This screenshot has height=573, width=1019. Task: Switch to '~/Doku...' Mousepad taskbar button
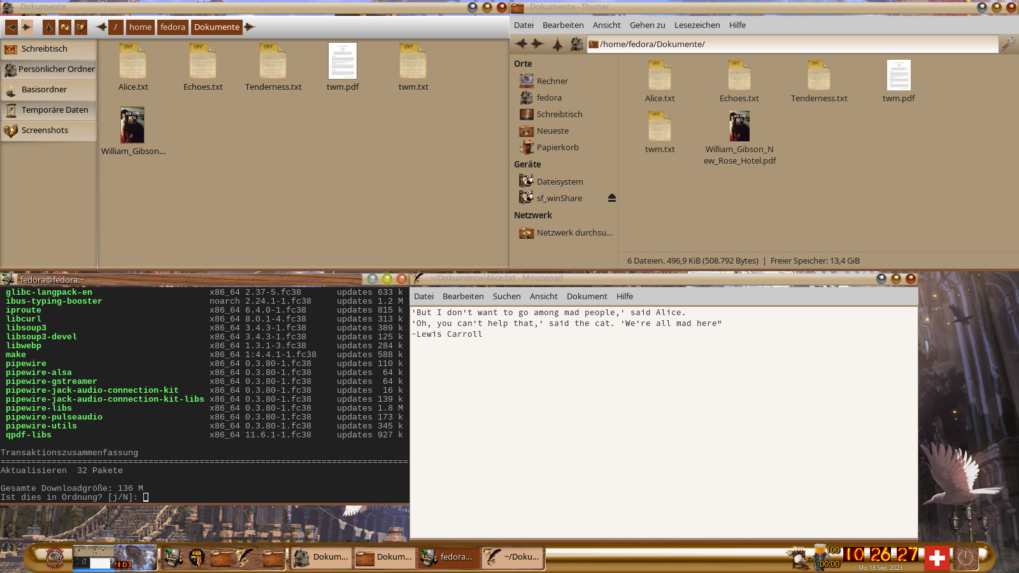point(513,557)
